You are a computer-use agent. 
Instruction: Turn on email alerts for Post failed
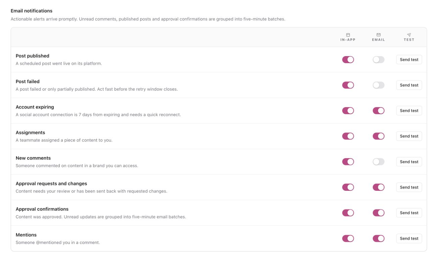pos(379,85)
